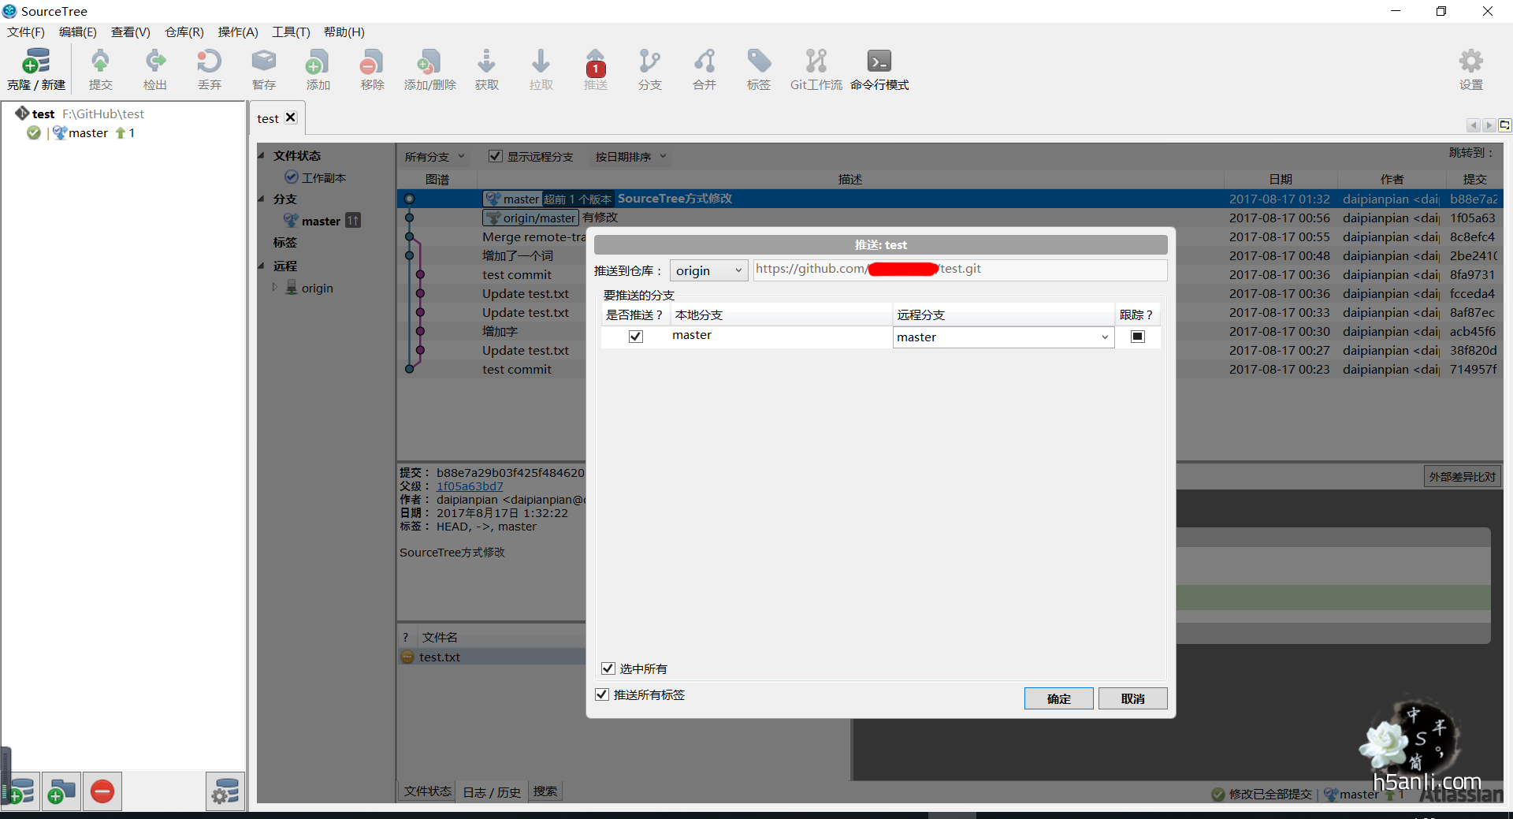The image size is (1513, 819).
Task: Click the tab scroll right arrow
Action: point(1489,125)
